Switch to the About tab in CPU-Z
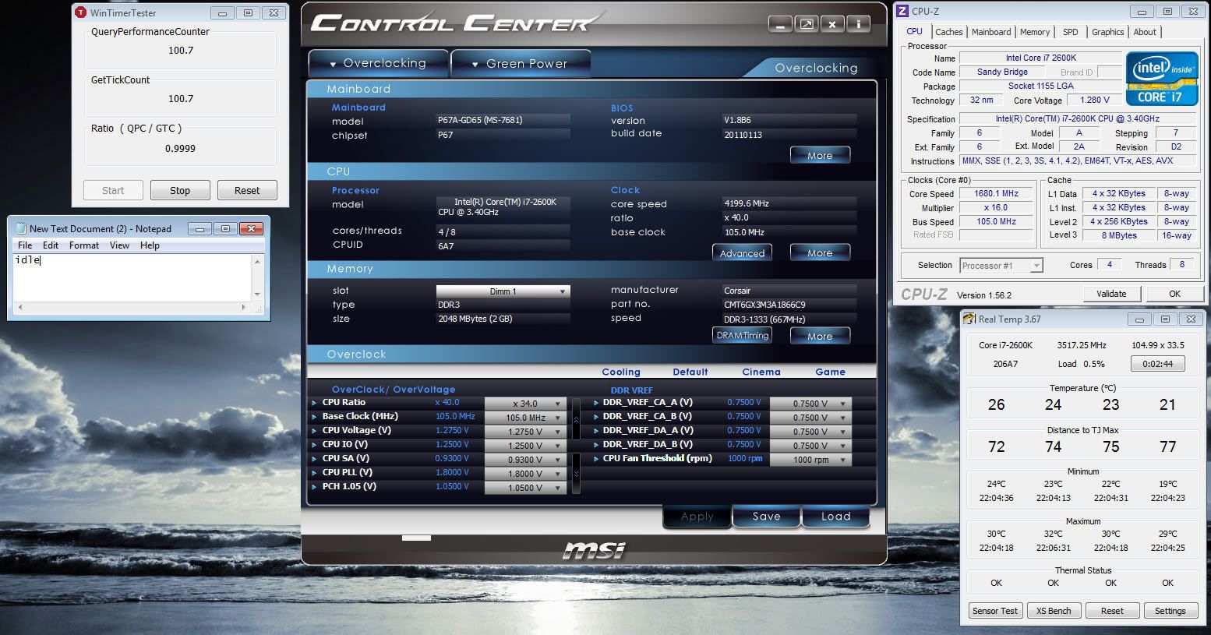The height and width of the screenshot is (635, 1211). click(x=1145, y=32)
